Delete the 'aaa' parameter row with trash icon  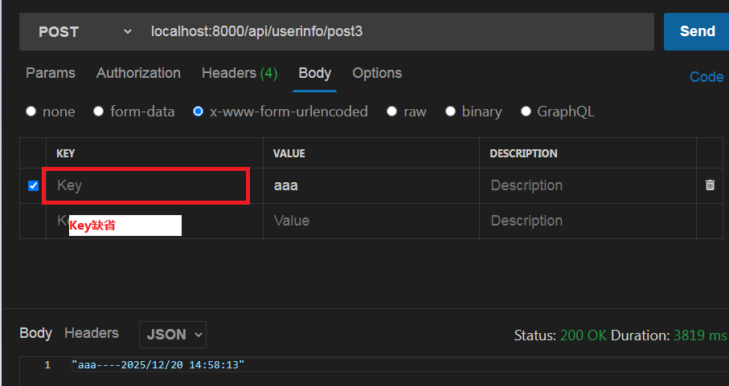pyautogui.click(x=710, y=185)
